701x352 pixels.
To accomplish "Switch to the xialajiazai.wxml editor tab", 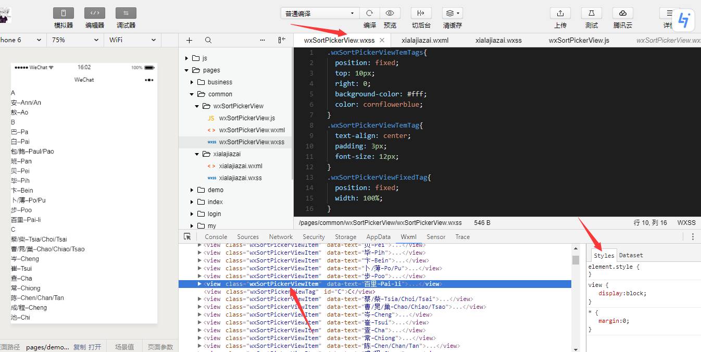I will [425, 40].
